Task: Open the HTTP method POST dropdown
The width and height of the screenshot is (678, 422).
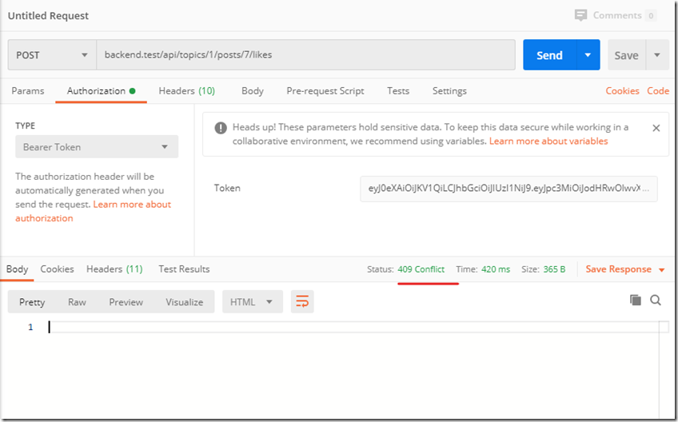Action: (x=52, y=55)
